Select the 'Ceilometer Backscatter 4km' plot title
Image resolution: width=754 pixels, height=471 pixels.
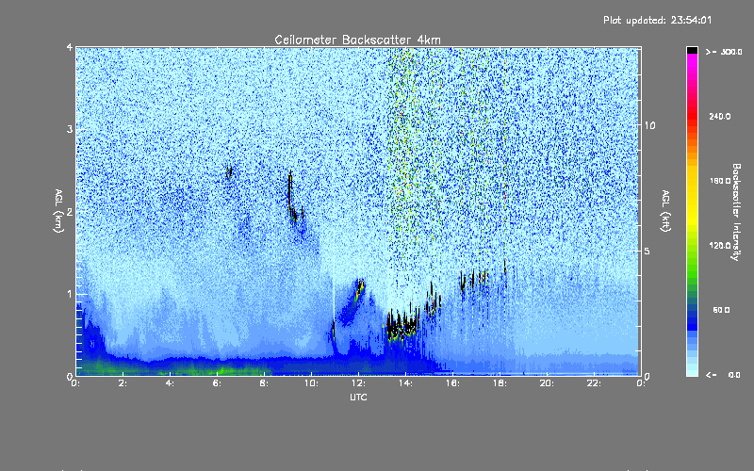[358, 40]
